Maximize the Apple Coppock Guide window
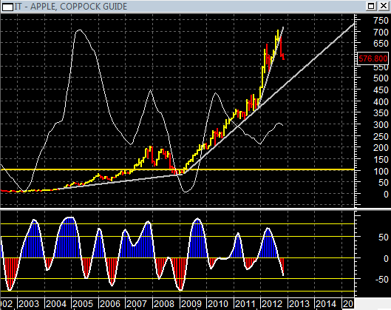 point(371,6)
